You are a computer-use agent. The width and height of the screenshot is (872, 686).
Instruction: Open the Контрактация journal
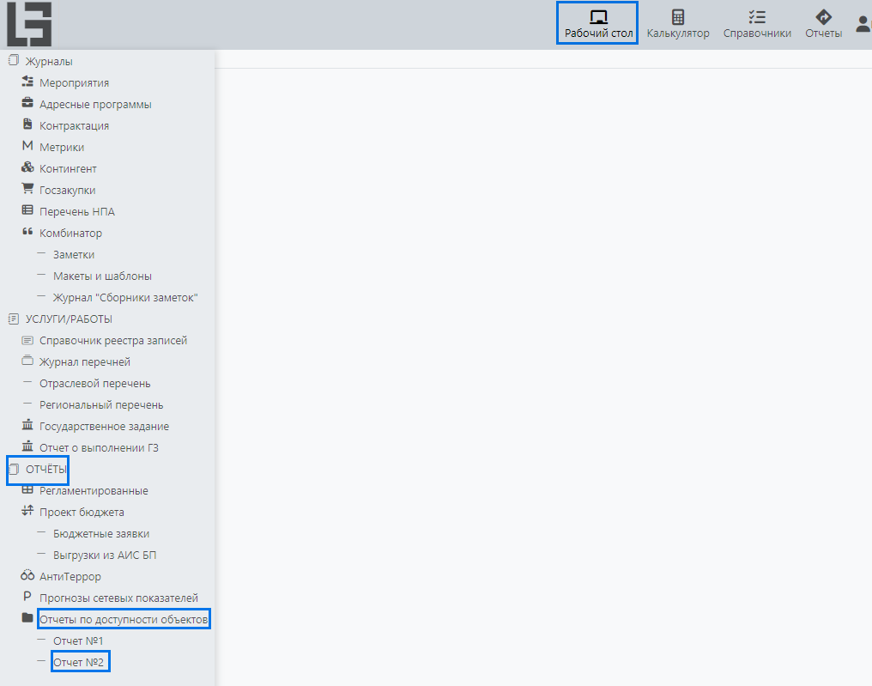(74, 126)
